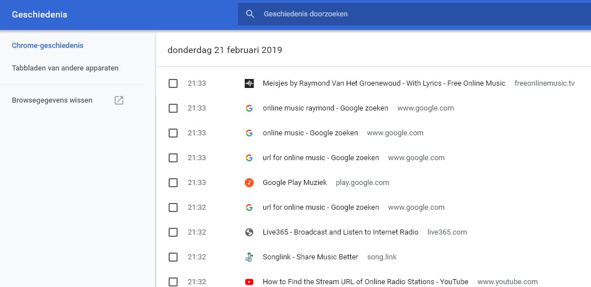Click the search magnifier icon in history bar
The width and height of the screenshot is (591, 287).
[250, 14]
